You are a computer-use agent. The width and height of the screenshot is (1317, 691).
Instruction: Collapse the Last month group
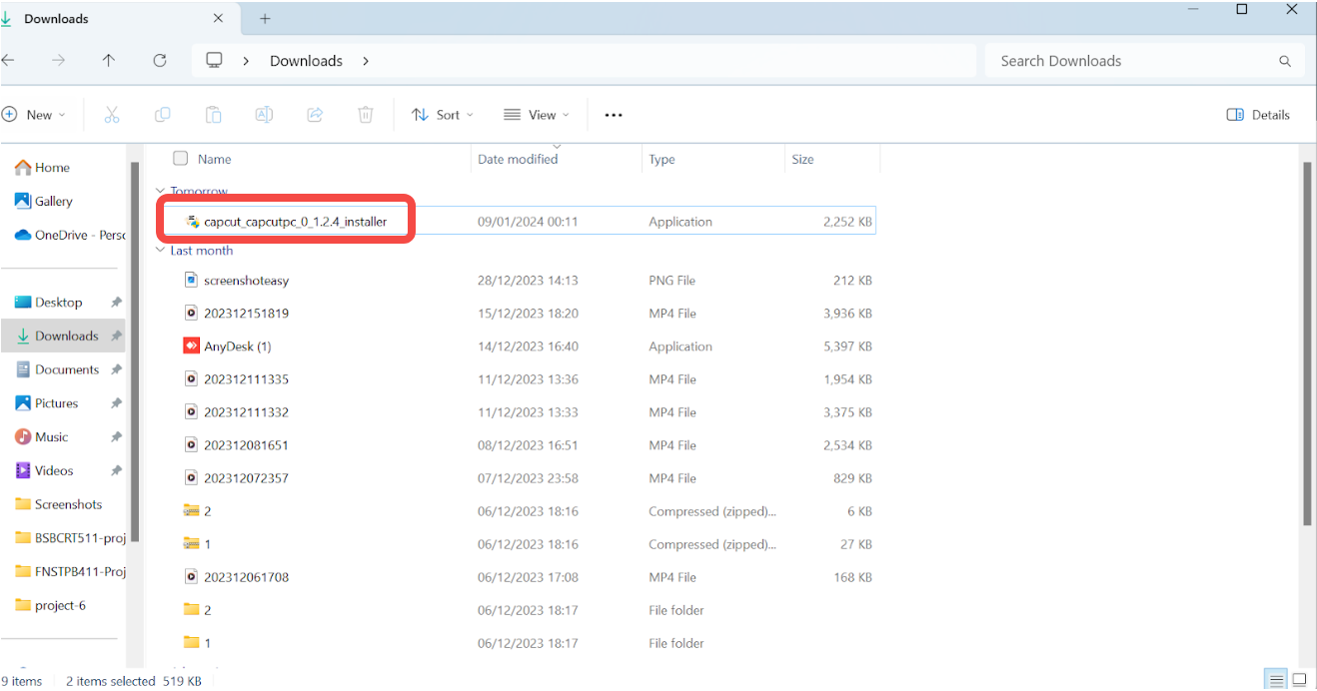point(161,251)
